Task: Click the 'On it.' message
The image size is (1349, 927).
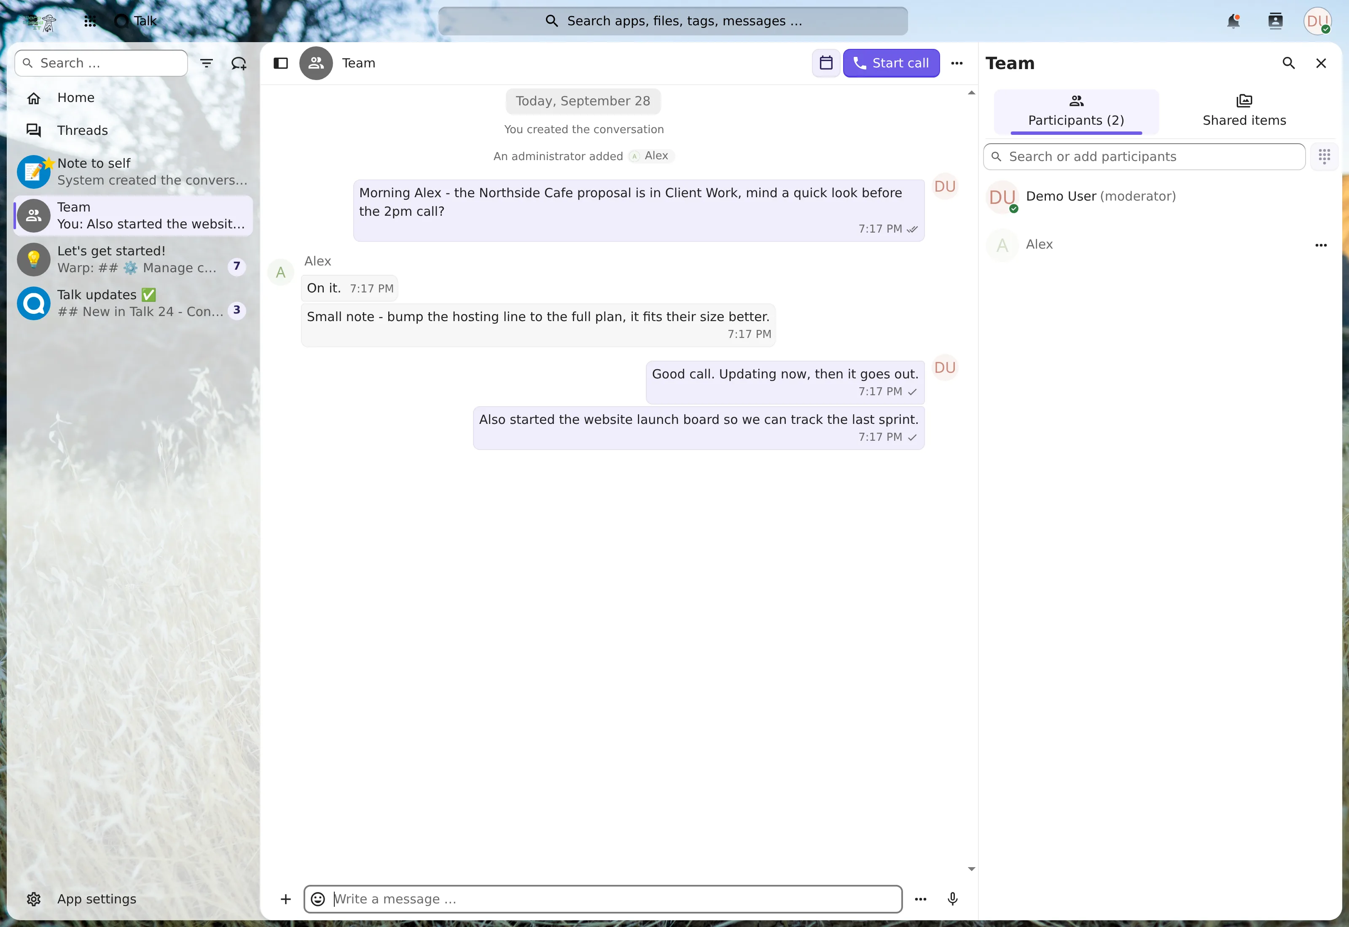Action: [349, 289]
